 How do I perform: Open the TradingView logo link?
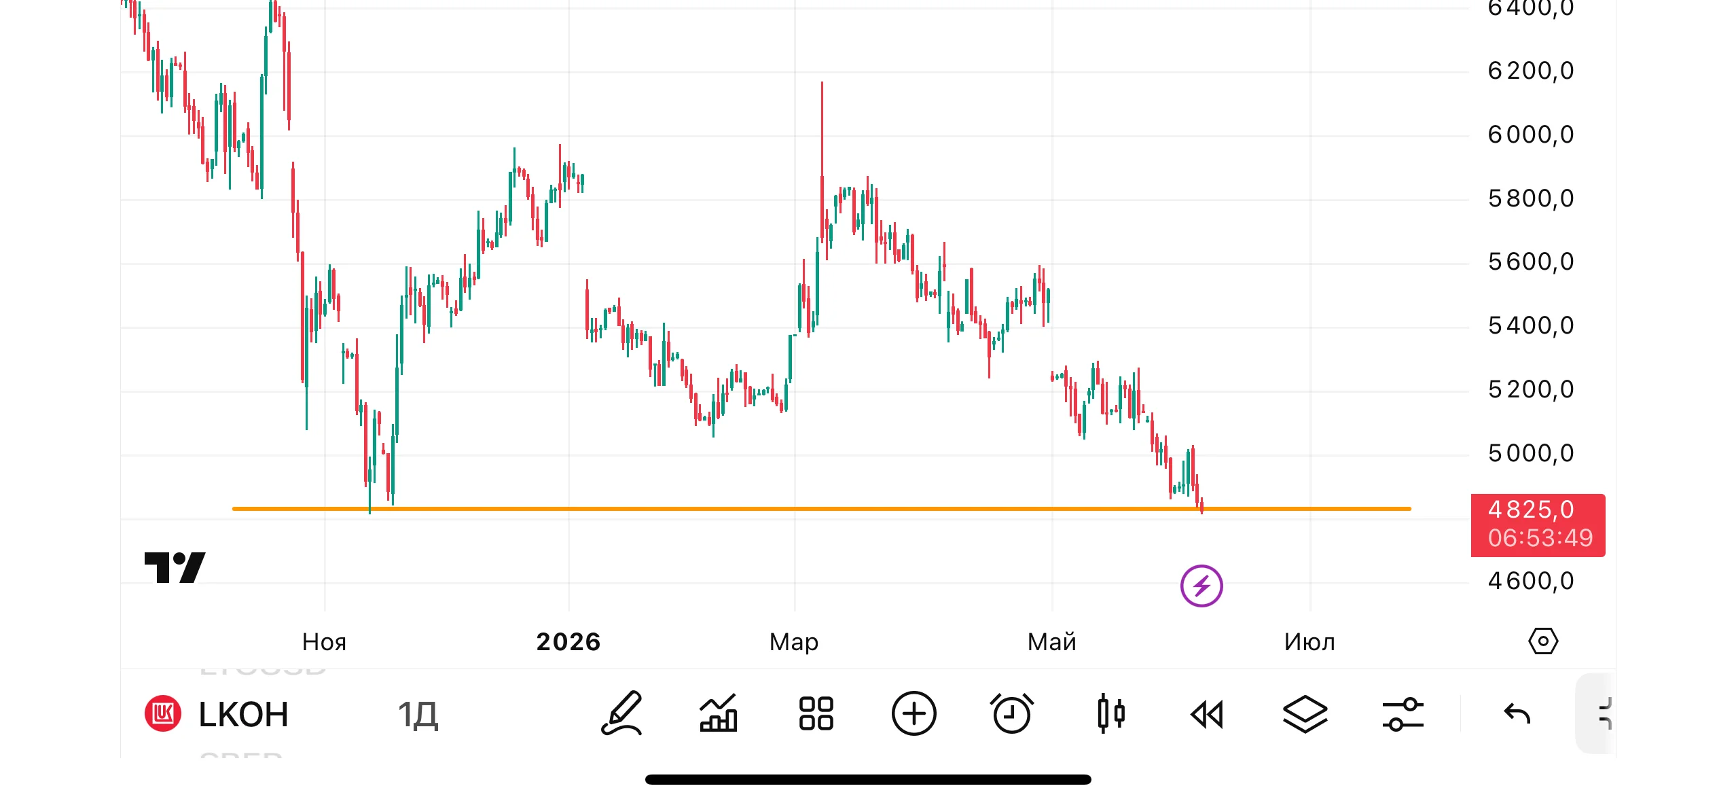click(175, 567)
